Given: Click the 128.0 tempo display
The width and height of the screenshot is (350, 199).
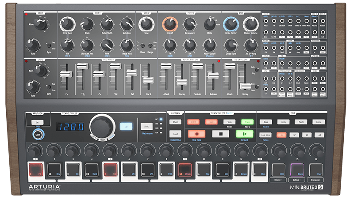Looking at the screenshot, I should (x=71, y=127).
